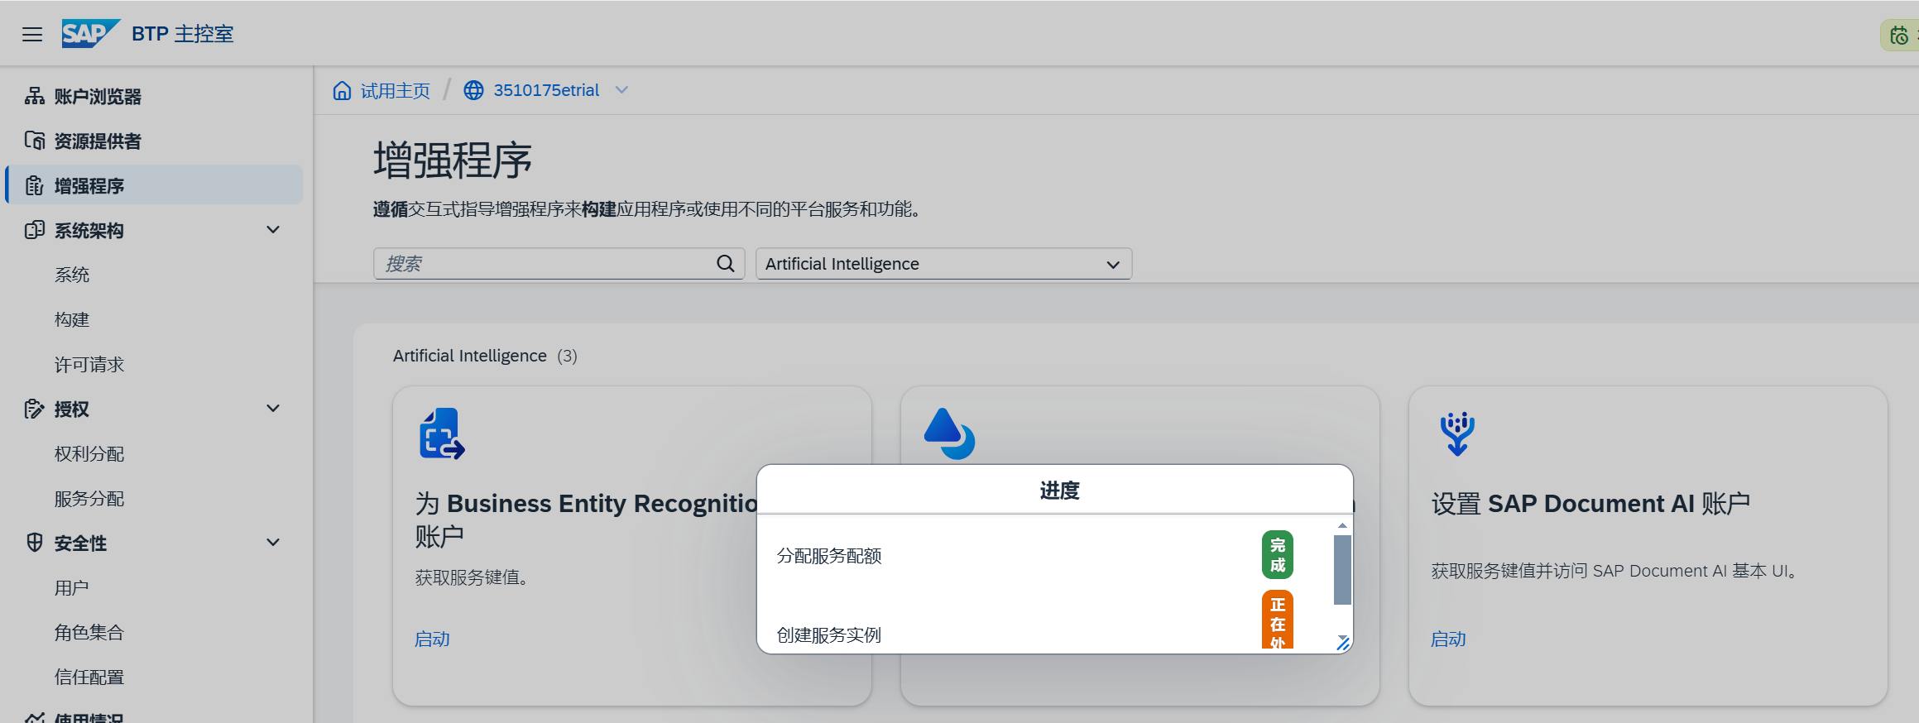
Task: Open the 服务分配 sub-item
Action: pos(89,498)
